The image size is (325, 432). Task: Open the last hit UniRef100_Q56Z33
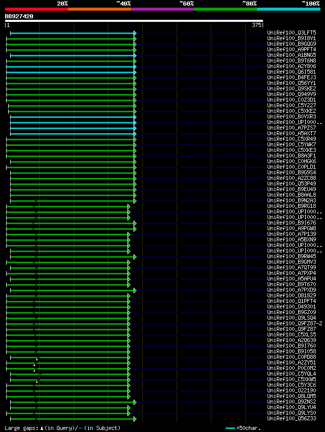(x=291, y=418)
